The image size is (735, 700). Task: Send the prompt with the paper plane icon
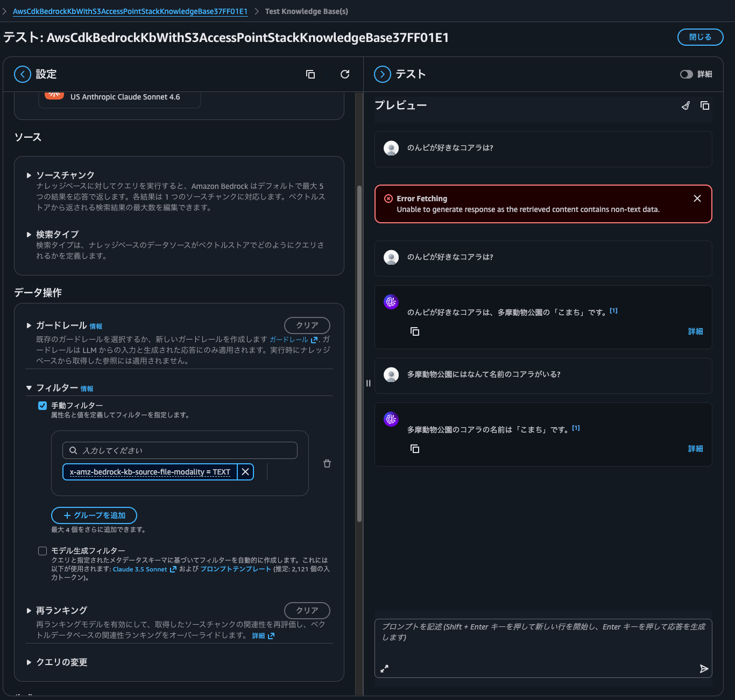click(704, 669)
